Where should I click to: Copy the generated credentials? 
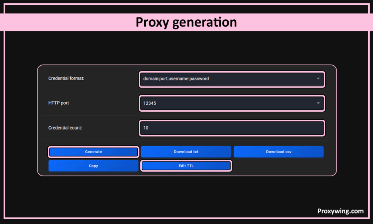point(93,166)
